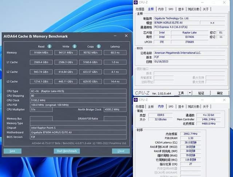Viewport: 233px width, 177px height.
Task: Click North Bridge Clock value 4500.2 MHz
Action: pyautogui.click(x=115, y=109)
